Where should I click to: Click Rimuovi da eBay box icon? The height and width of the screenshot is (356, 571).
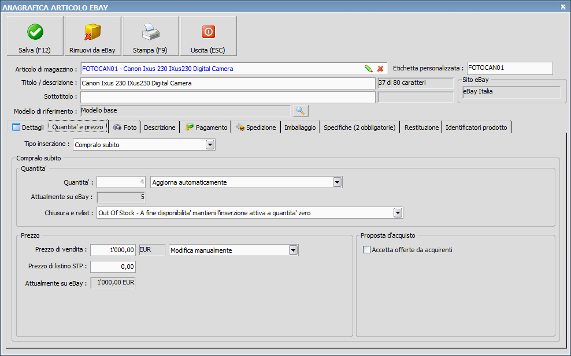(x=92, y=32)
